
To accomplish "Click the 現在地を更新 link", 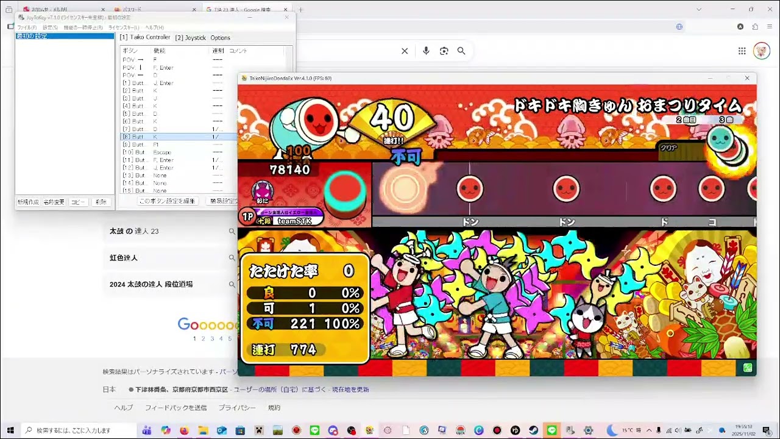I will [x=350, y=390].
